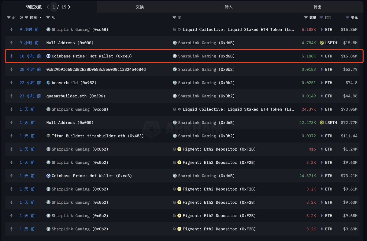Click the Ethereum chain icon in the 22 小时 前 row
The width and height of the screenshot is (367, 241).
pyautogui.click(x=12, y=83)
